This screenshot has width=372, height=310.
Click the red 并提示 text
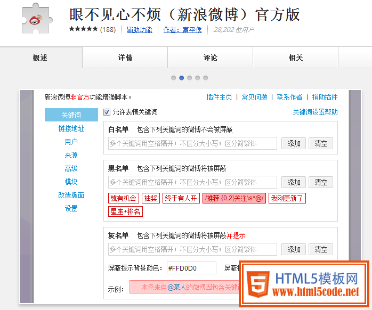pos(236,235)
